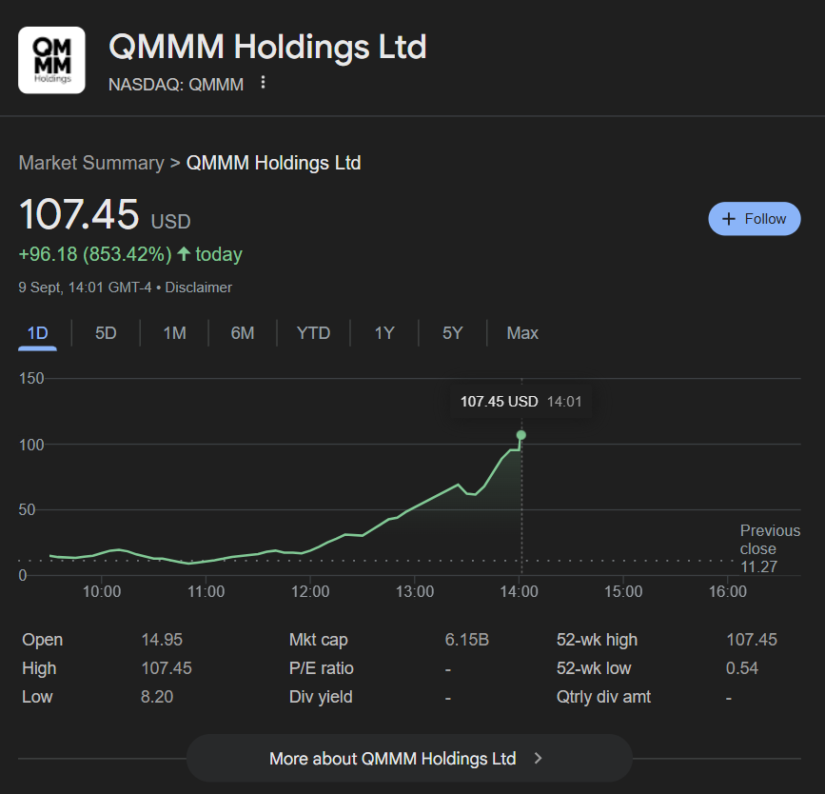The height and width of the screenshot is (794, 825).
Task: Click the 12:00 time axis label
Action: tap(310, 591)
